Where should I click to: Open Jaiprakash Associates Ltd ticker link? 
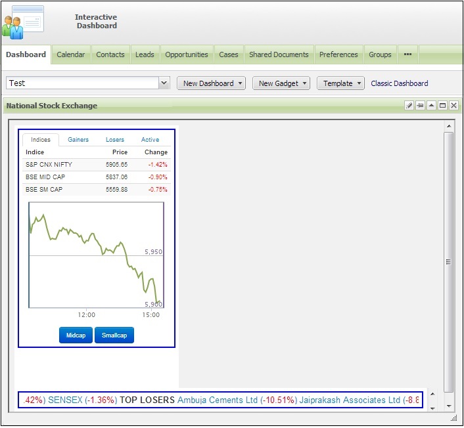point(350,400)
